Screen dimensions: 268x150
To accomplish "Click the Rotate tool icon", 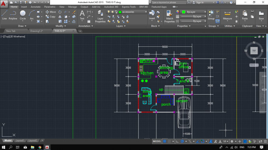I will pyautogui.click(x=60, y=12).
